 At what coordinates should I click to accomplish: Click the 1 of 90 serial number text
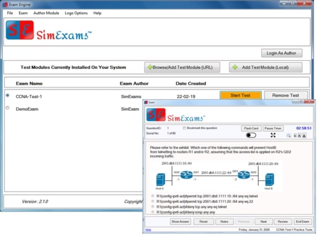tap(171, 133)
